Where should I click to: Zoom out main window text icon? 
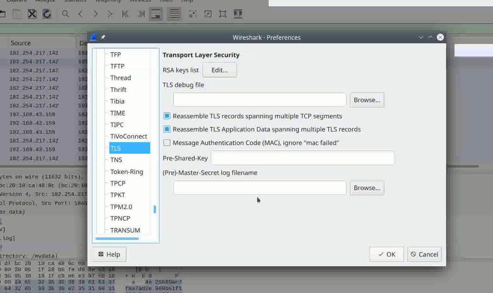click(x=208, y=14)
